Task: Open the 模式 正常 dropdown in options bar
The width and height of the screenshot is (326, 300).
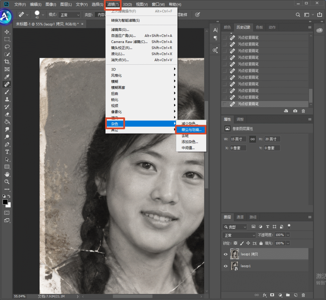Action: (69, 15)
